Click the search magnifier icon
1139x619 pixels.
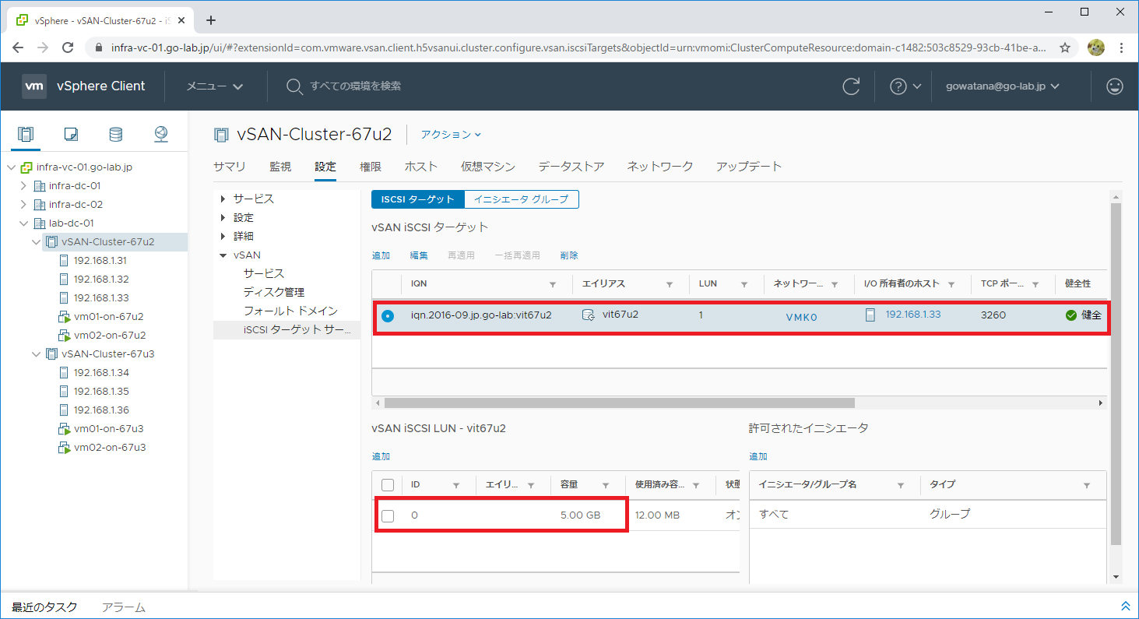[x=294, y=86]
